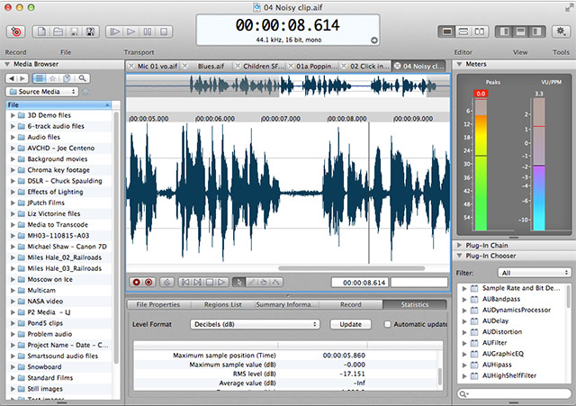
Task: Create a new file with the blank page icon
Action: pos(41,32)
